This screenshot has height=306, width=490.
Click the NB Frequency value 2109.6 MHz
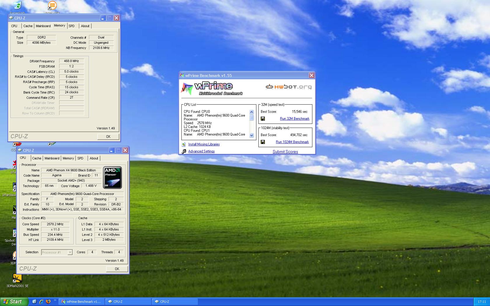tap(101, 48)
